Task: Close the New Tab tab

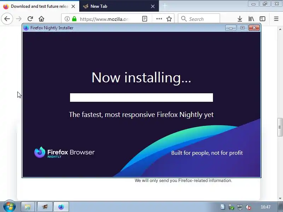Action: pyautogui.click(x=153, y=6)
